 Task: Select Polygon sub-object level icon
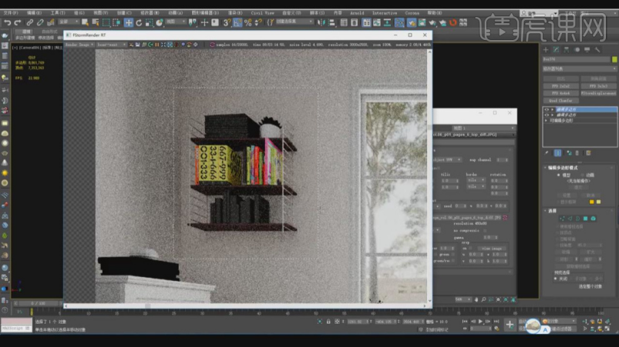pos(585,219)
